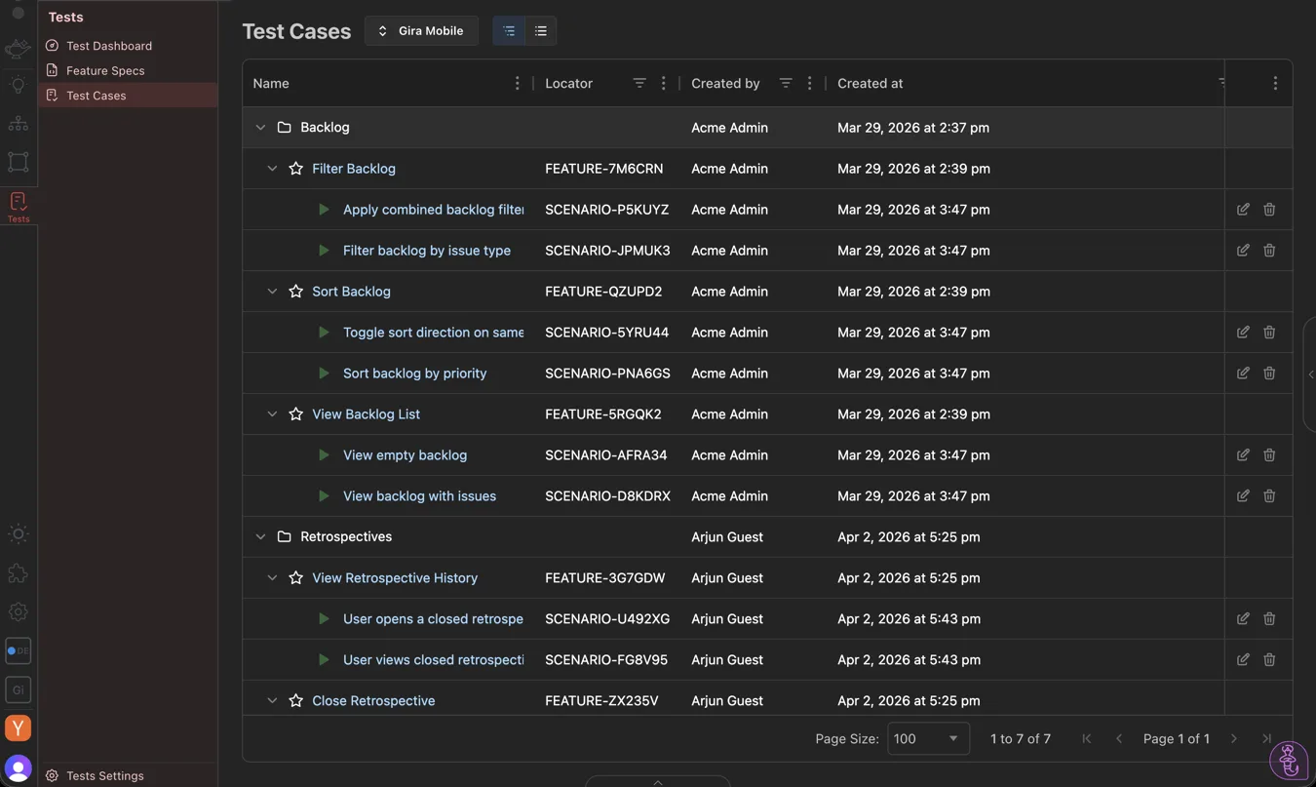The width and height of the screenshot is (1316, 787).
Task: Open Toggle sort direction scenario link
Action: coord(433,333)
